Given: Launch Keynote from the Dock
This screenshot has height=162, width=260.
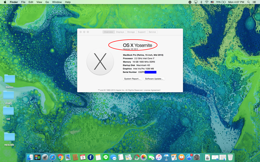Looking at the screenshot, I should 166,157.
